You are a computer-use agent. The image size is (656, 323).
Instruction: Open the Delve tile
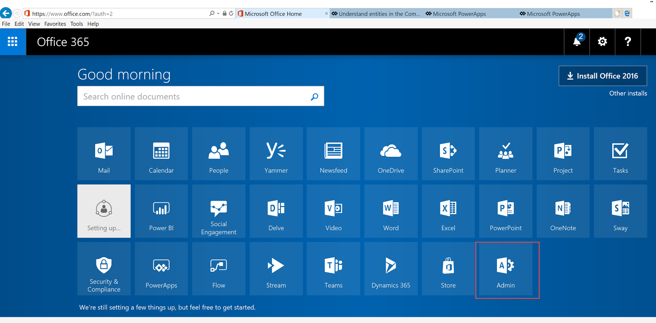point(276,211)
